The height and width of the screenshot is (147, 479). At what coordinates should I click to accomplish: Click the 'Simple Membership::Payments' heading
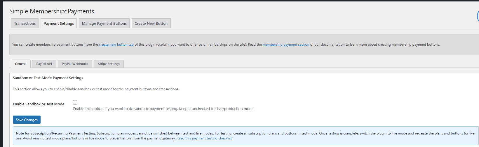[x=52, y=11]
